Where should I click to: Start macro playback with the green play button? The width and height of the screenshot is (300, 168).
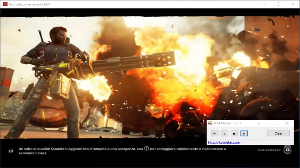coord(215,133)
